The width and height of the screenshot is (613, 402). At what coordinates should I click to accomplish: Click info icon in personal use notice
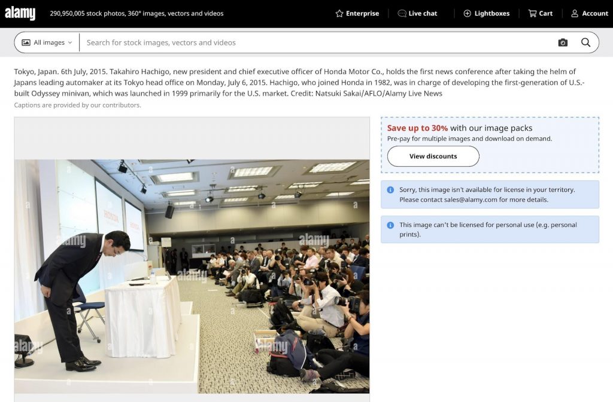(390, 225)
